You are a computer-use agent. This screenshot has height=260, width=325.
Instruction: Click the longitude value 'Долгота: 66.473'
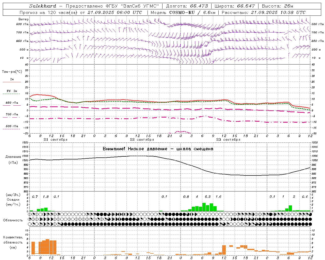click(187, 6)
